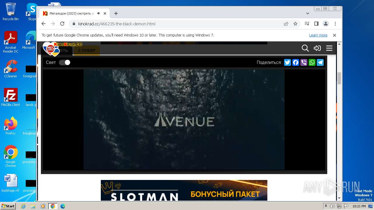Screen dimensions: 374x210
Task: Open the CCleaner desktop shortcut
Action: click(x=11, y=69)
